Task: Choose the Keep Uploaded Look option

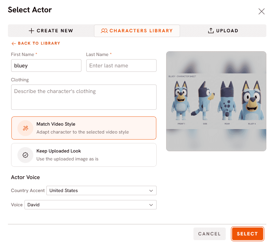Action: pos(84,155)
